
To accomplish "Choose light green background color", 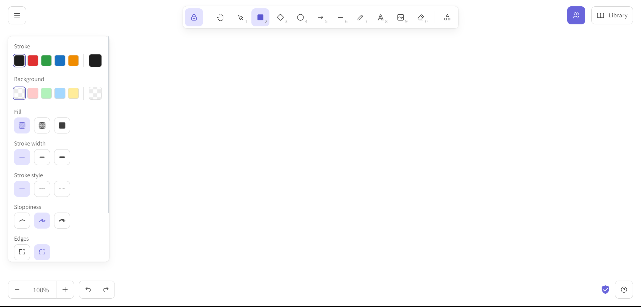I will (x=46, y=93).
